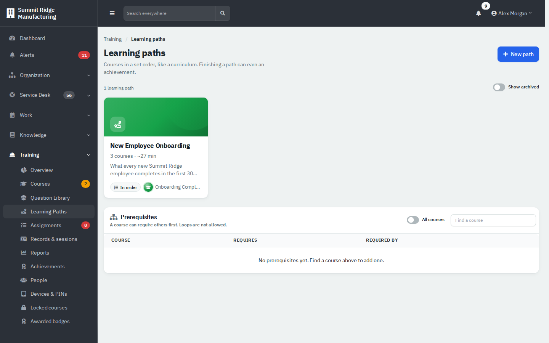Click the REQUIRED BY column header

pos(382,240)
